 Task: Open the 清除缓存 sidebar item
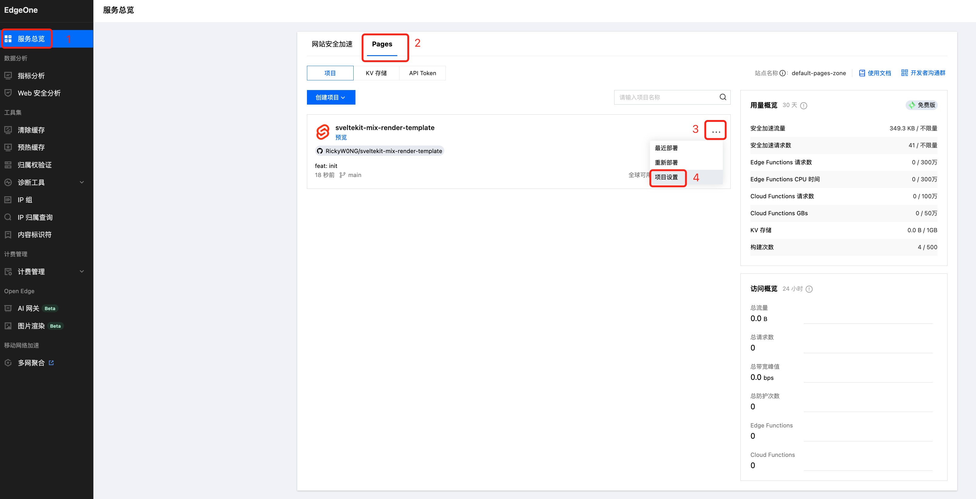pyautogui.click(x=31, y=130)
